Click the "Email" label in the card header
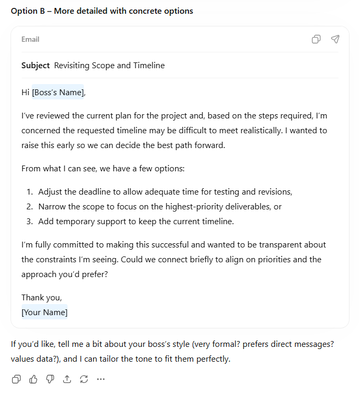Viewport: 359px width, 395px height. click(30, 39)
